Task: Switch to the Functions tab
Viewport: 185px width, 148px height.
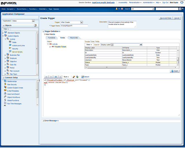Action: point(51,38)
